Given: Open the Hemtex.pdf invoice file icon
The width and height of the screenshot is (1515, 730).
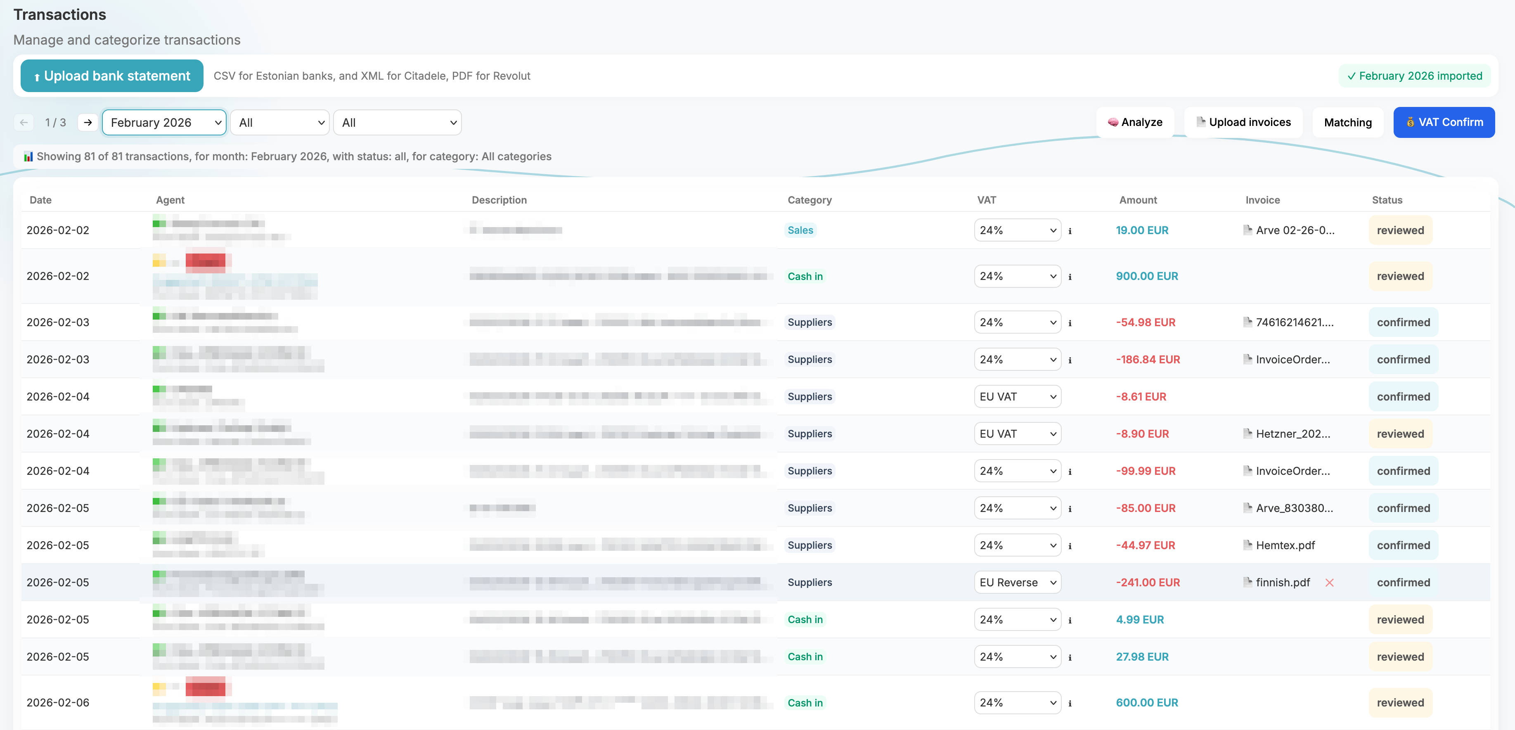Looking at the screenshot, I should point(1248,545).
